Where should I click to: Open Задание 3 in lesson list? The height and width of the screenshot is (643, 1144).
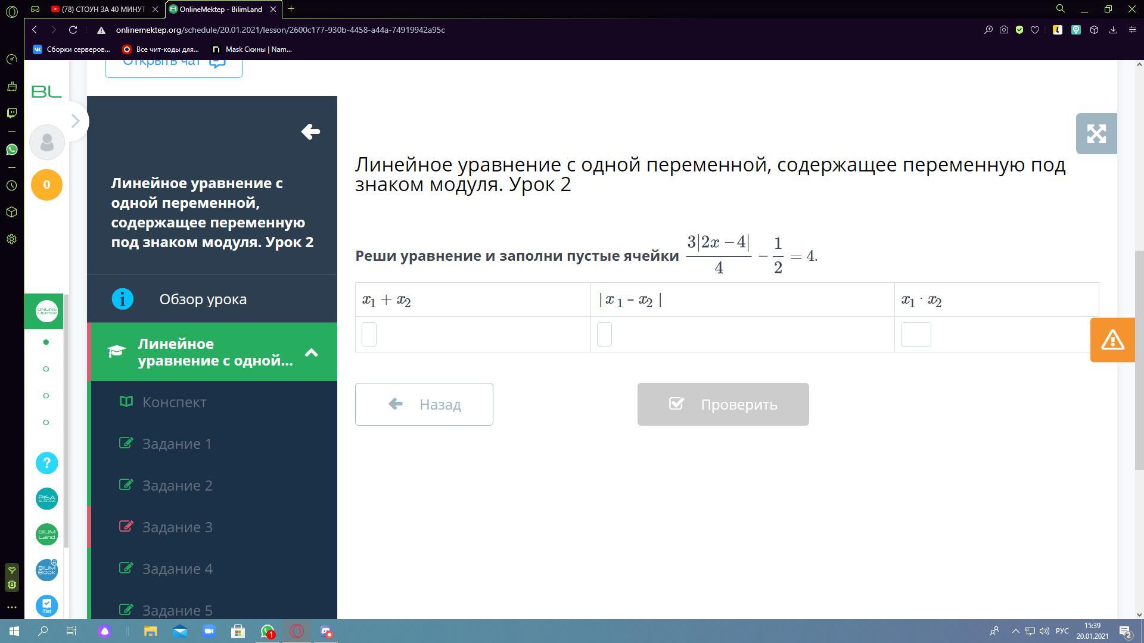[177, 527]
